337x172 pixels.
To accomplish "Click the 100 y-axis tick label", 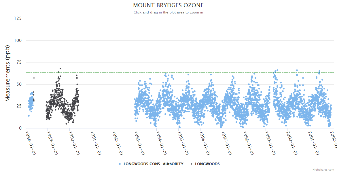I will tap(18, 40).
